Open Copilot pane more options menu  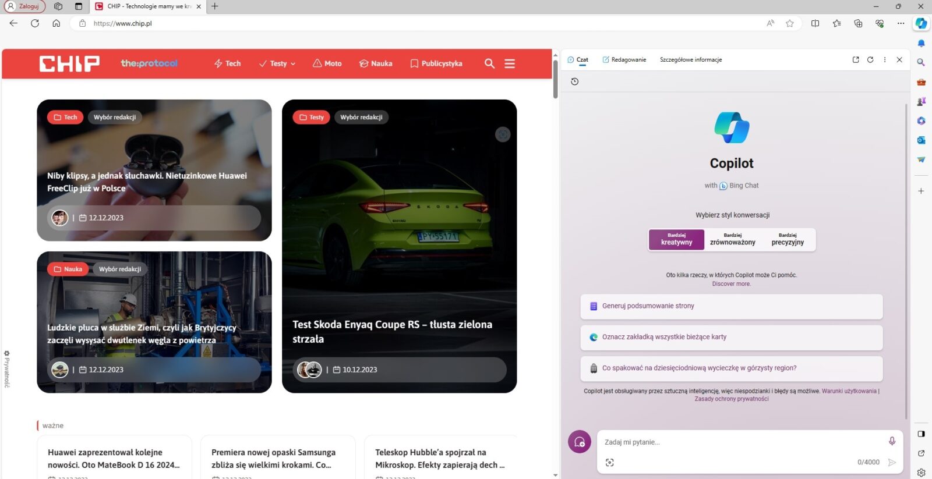point(885,60)
